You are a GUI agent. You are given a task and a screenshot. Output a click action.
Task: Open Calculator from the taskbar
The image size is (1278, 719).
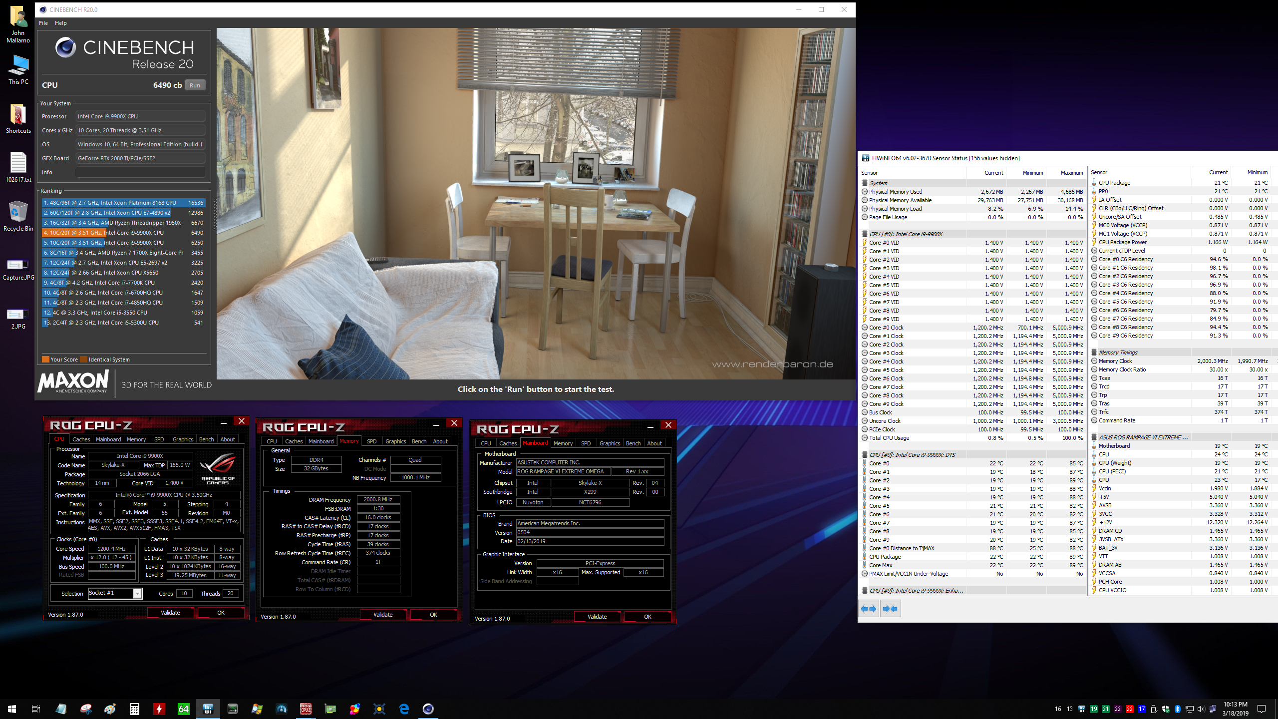tap(135, 709)
